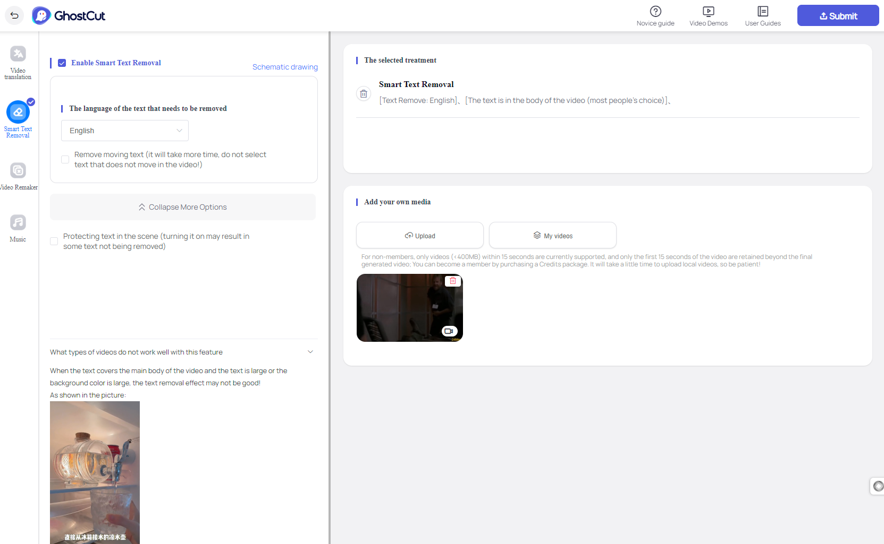
Task: Click the Submit button
Action: point(838,16)
